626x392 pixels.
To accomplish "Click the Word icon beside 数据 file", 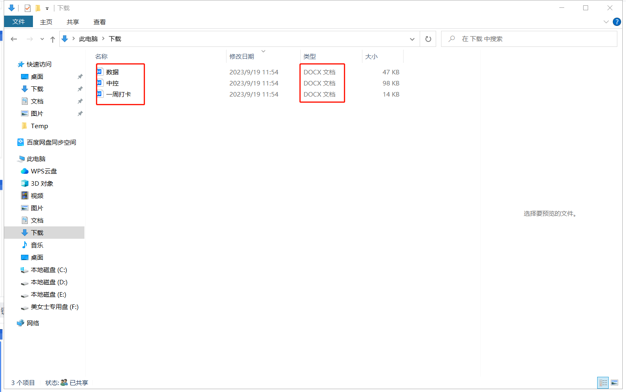I will click(99, 71).
